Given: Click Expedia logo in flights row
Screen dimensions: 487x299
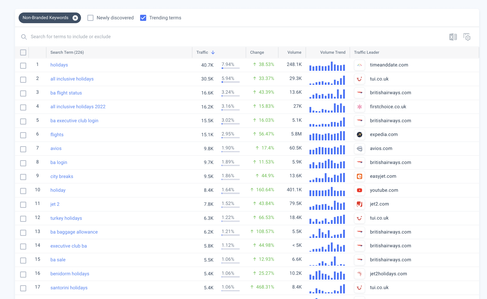Looking at the screenshot, I should (x=359, y=134).
